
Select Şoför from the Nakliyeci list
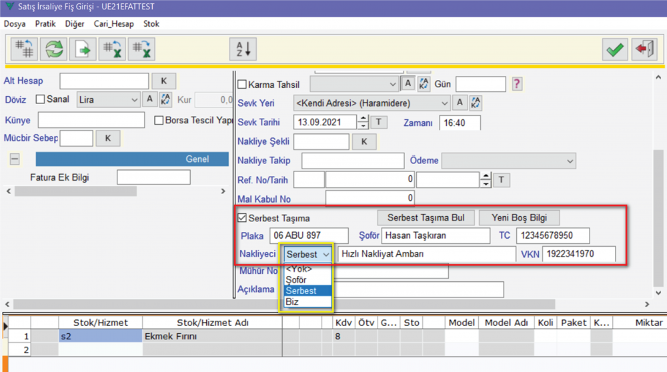[296, 280]
